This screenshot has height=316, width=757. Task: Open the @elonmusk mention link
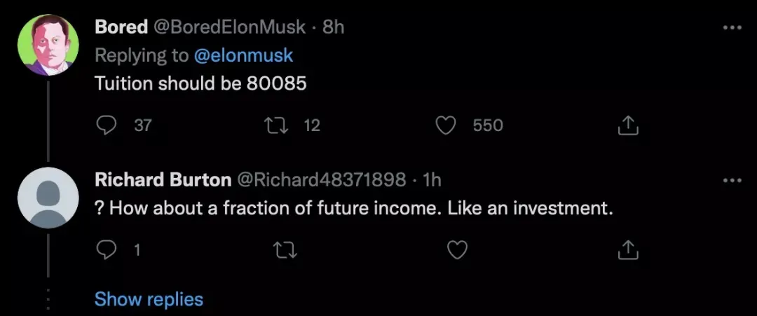(x=243, y=55)
